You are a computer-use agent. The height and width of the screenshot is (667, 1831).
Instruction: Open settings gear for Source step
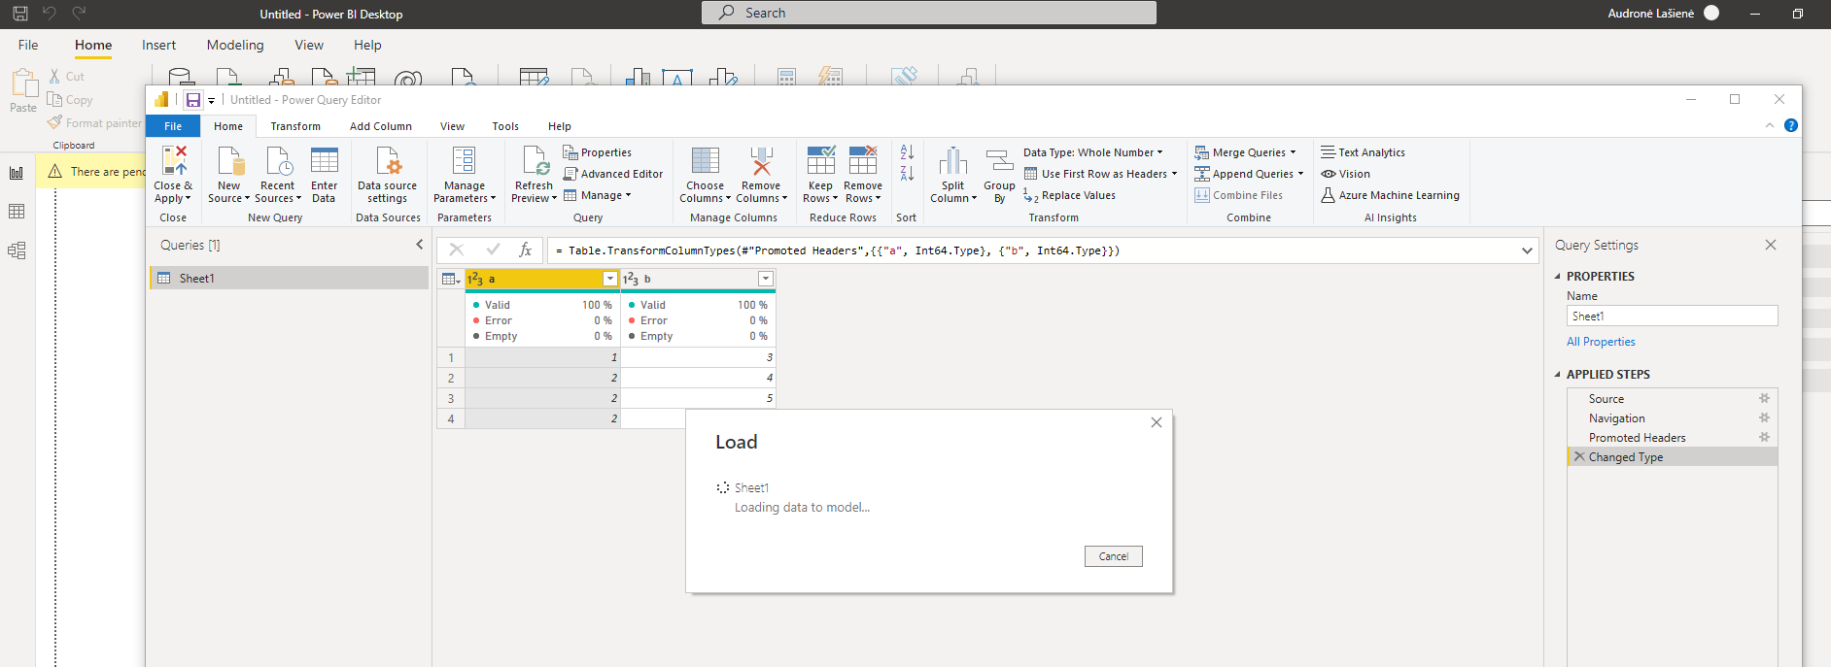click(x=1764, y=398)
